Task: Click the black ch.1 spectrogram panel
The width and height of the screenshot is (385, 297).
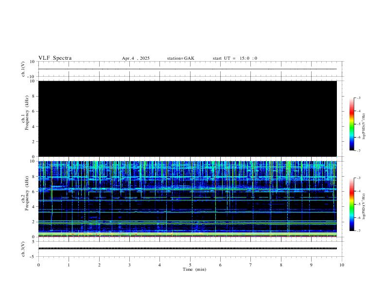Action: click(x=188, y=118)
